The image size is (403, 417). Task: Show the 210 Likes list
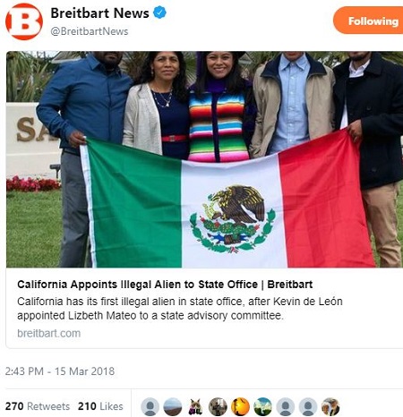(x=100, y=406)
